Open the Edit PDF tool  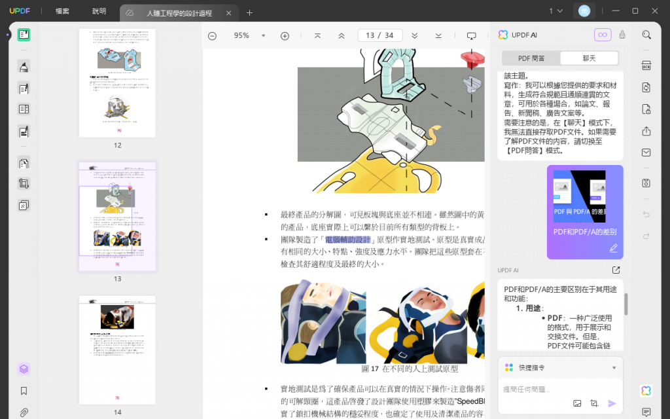(x=24, y=88)
